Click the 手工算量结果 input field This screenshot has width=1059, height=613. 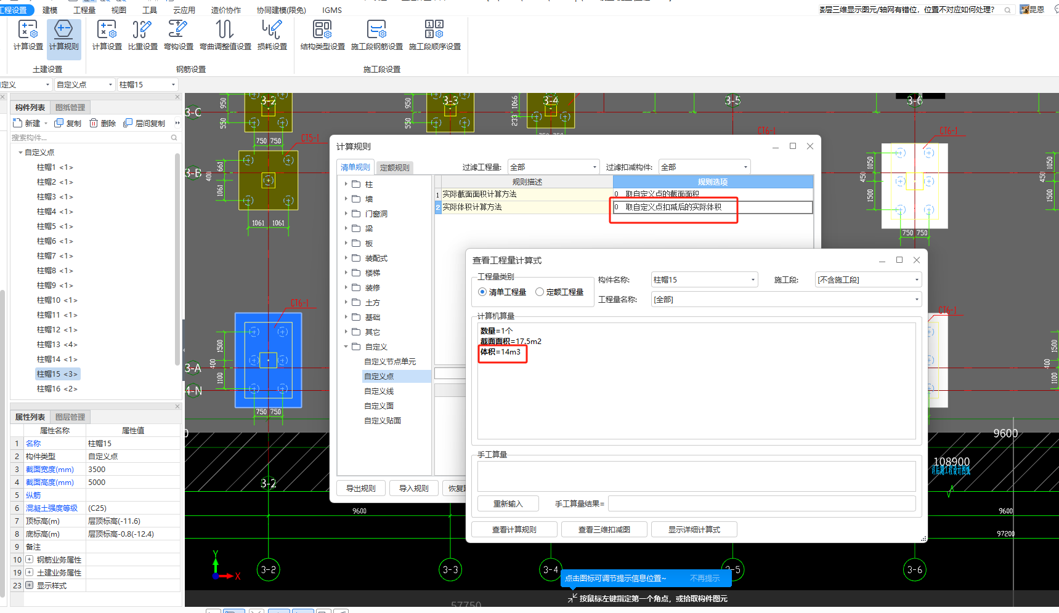click(x=762, y=503)
